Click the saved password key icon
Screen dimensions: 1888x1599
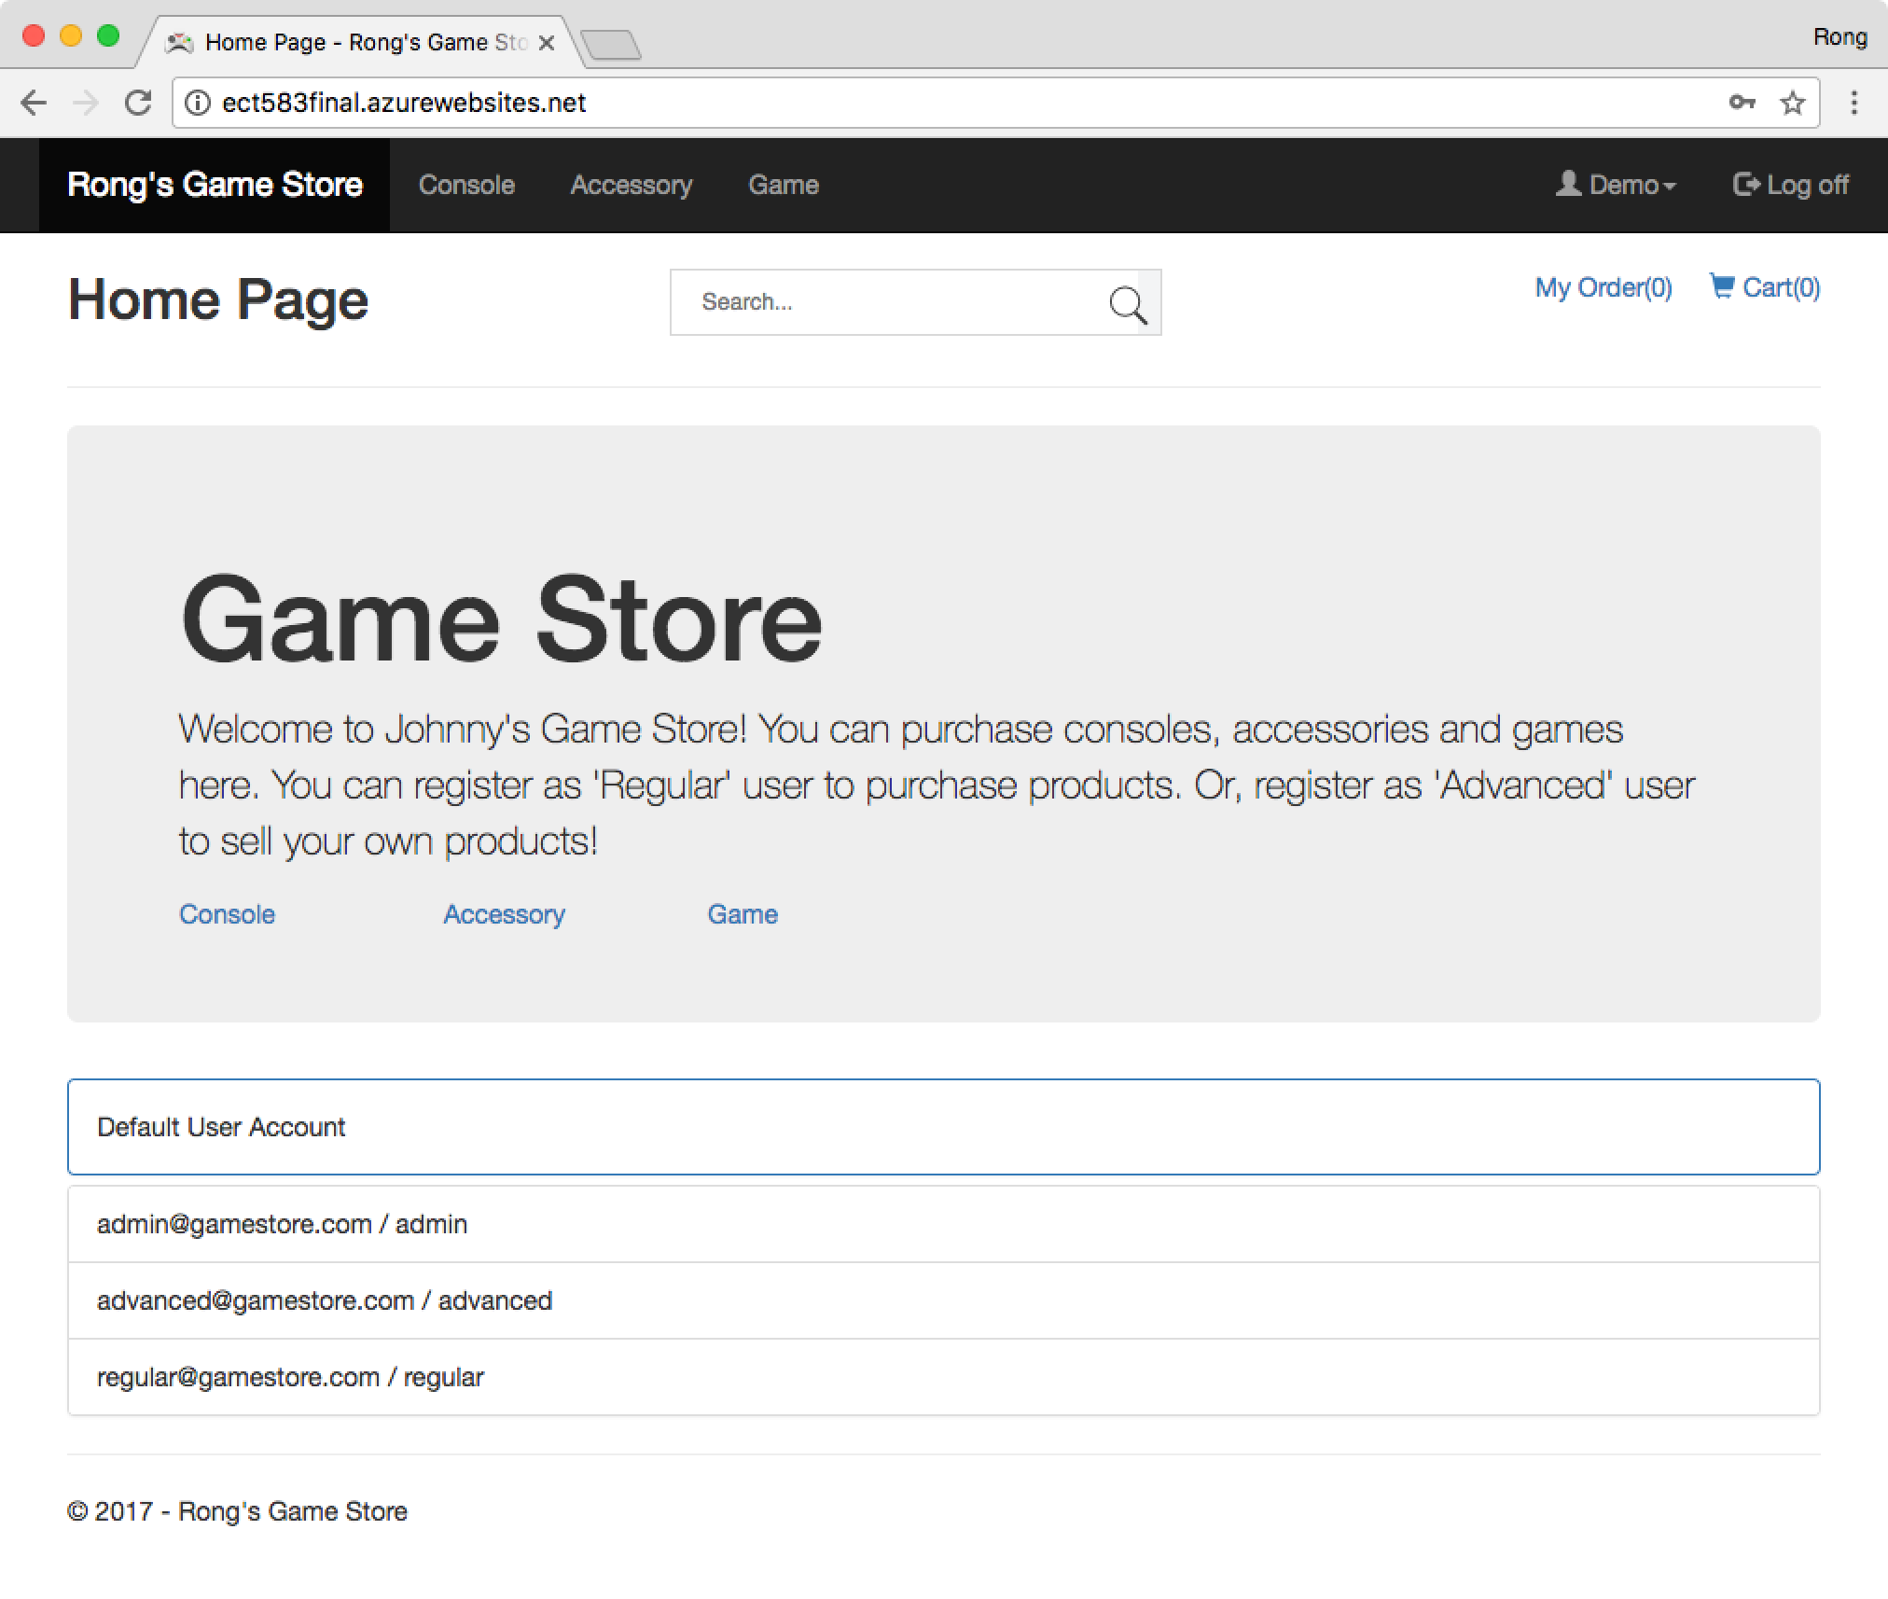pyautogui.click(x=1742, y=103)
